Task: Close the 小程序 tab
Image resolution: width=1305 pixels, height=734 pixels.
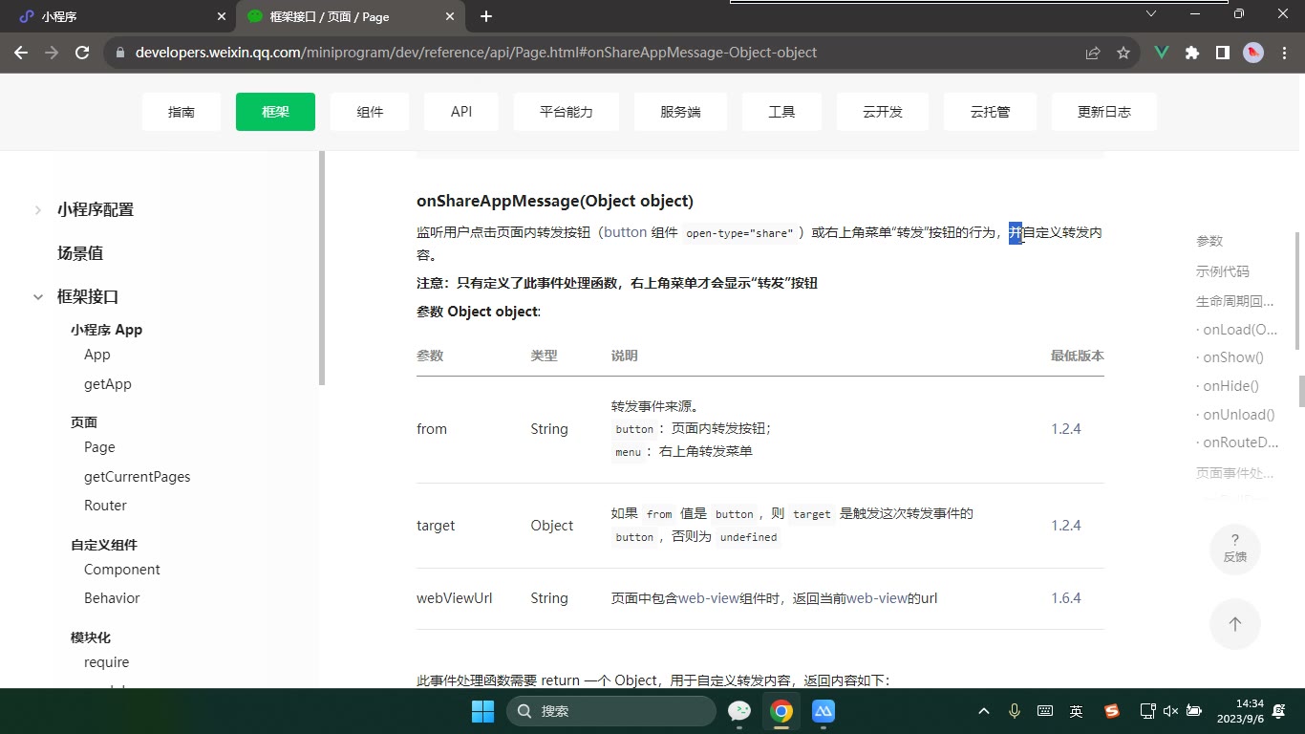Action: coord(221,16)
